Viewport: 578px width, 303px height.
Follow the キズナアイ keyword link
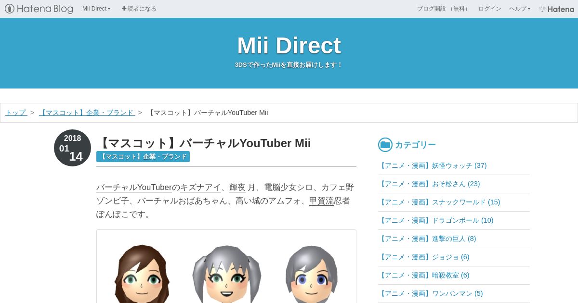[200, 187]
